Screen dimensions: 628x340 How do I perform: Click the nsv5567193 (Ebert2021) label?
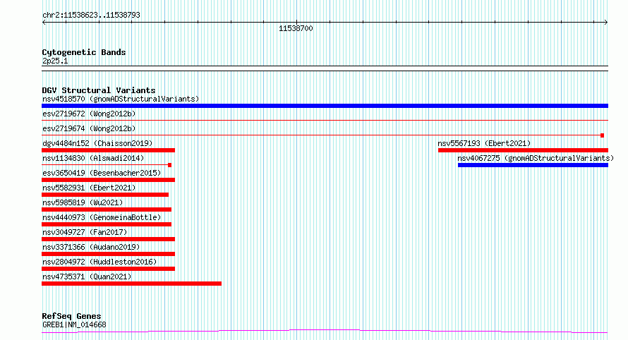[484, 143]
